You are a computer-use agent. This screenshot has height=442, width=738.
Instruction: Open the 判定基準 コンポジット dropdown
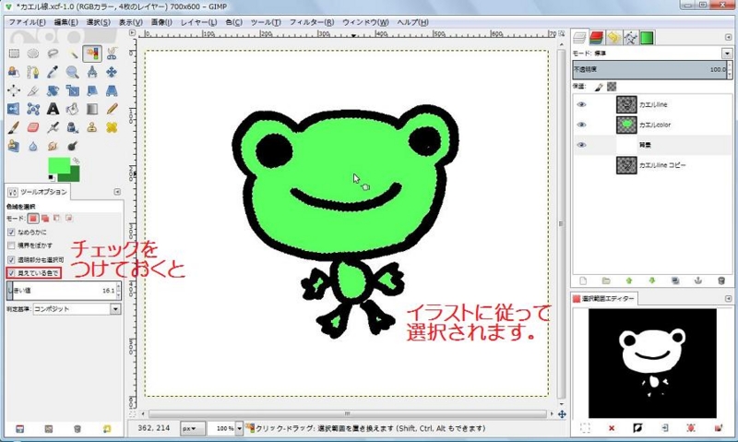(77, 309)
